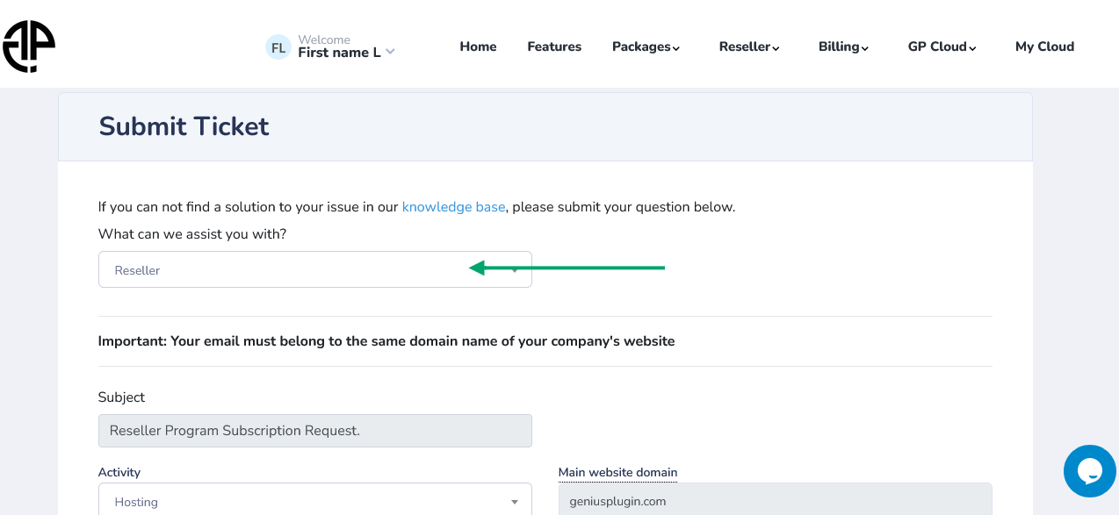Click the Activity dropdown arrow
The width and height of the screenshot is (1119, 515).
tap(515, 502)
